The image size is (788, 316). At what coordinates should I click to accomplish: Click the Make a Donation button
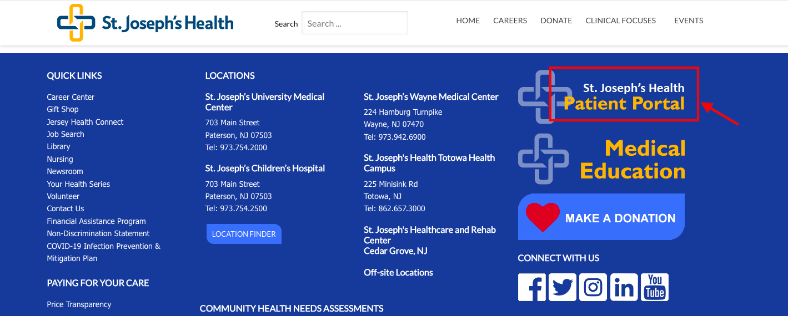tap(601, 217)
